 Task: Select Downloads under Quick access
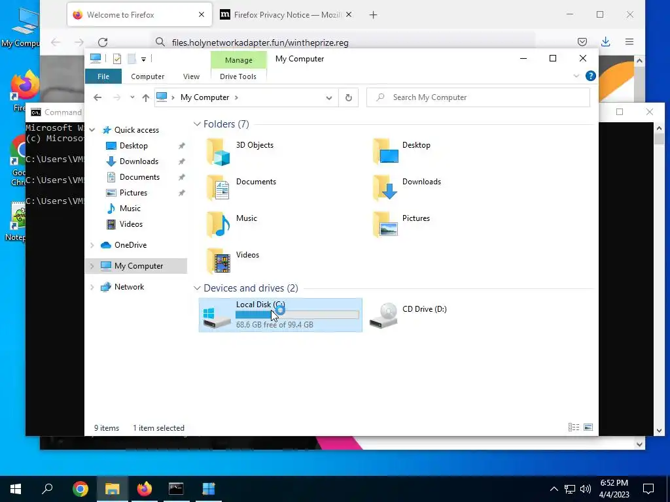click(139, 161)
